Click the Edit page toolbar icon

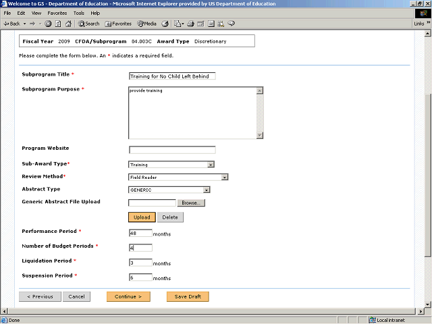coord(201,24)
